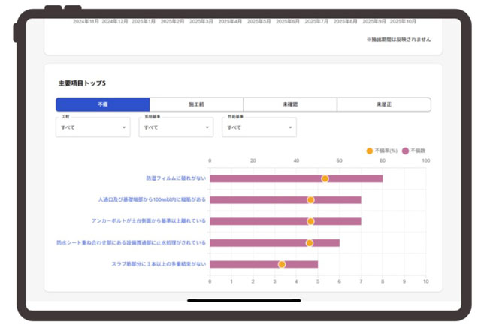
Task: Toggle the orange 不備率(%) legend marker
Action: point(370,151)
